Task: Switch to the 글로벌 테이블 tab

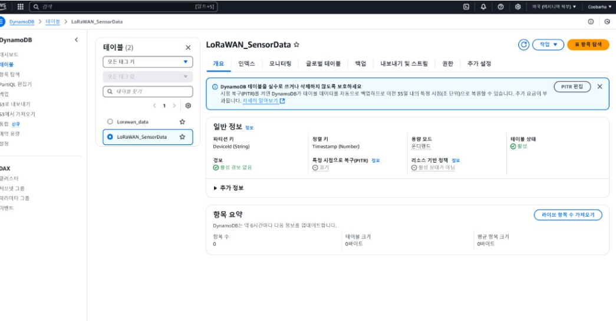Action: [x=323, y=64]
